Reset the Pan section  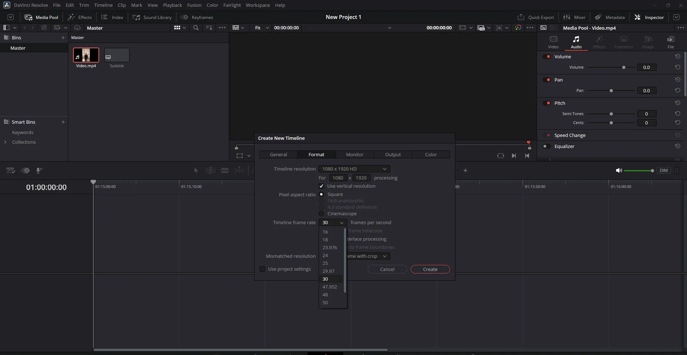pos(677,80)
